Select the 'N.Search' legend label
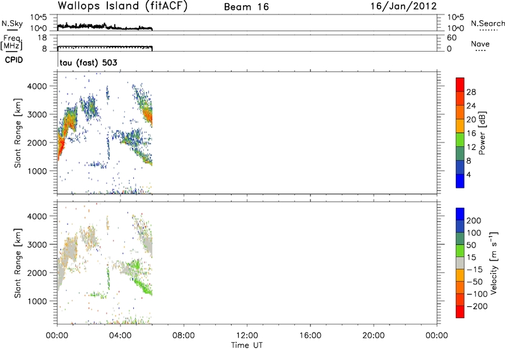The width and height of the screenshot is (505, 349). tap(487, 23)
